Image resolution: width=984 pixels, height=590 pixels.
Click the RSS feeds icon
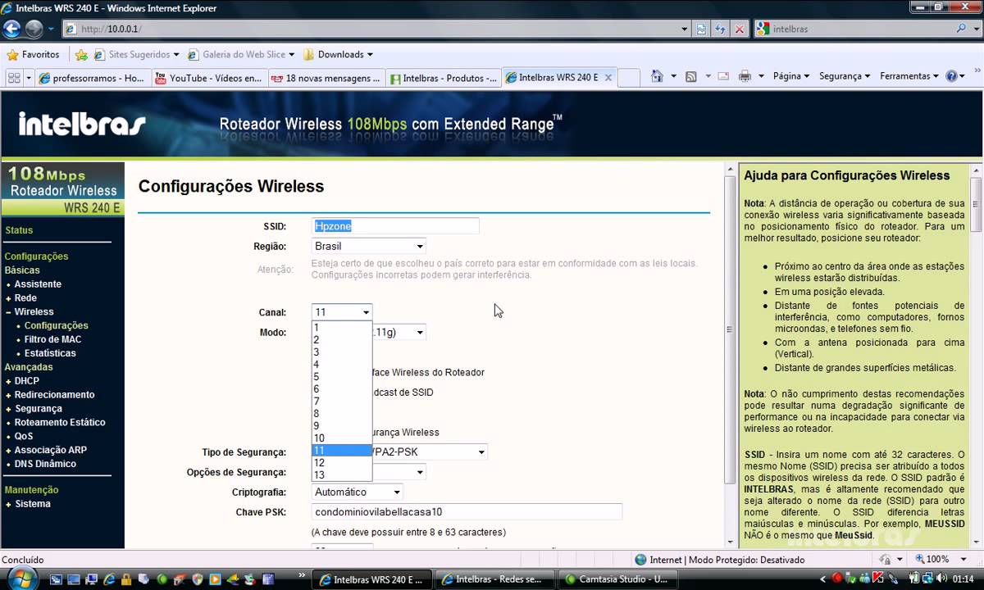pos(690,76)
